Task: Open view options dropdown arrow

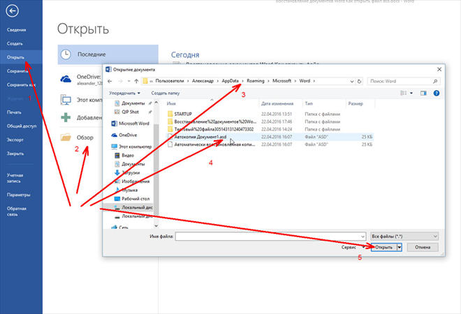Action: tap(411, 93)
